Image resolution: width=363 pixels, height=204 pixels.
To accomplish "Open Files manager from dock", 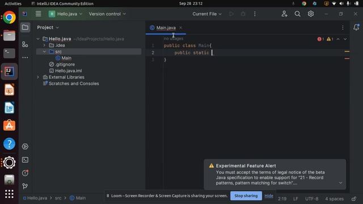I will pos(9,35).
